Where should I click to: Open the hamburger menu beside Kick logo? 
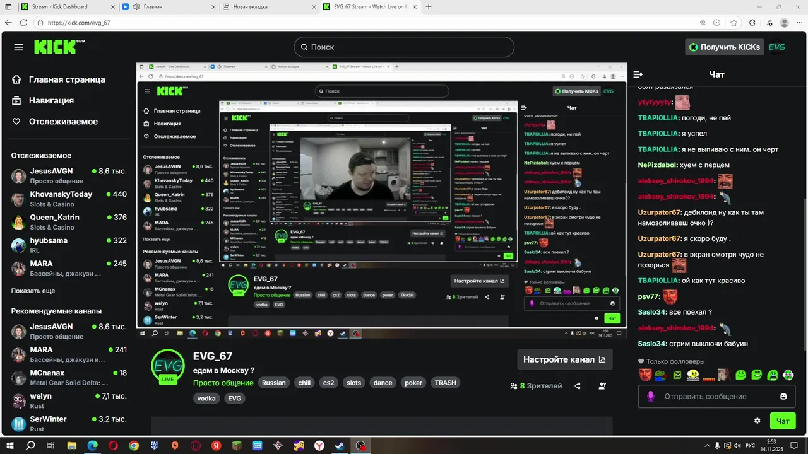coord(18,47)
